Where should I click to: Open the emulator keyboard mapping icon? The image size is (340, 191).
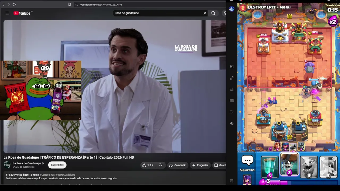(x=232, y=101)
